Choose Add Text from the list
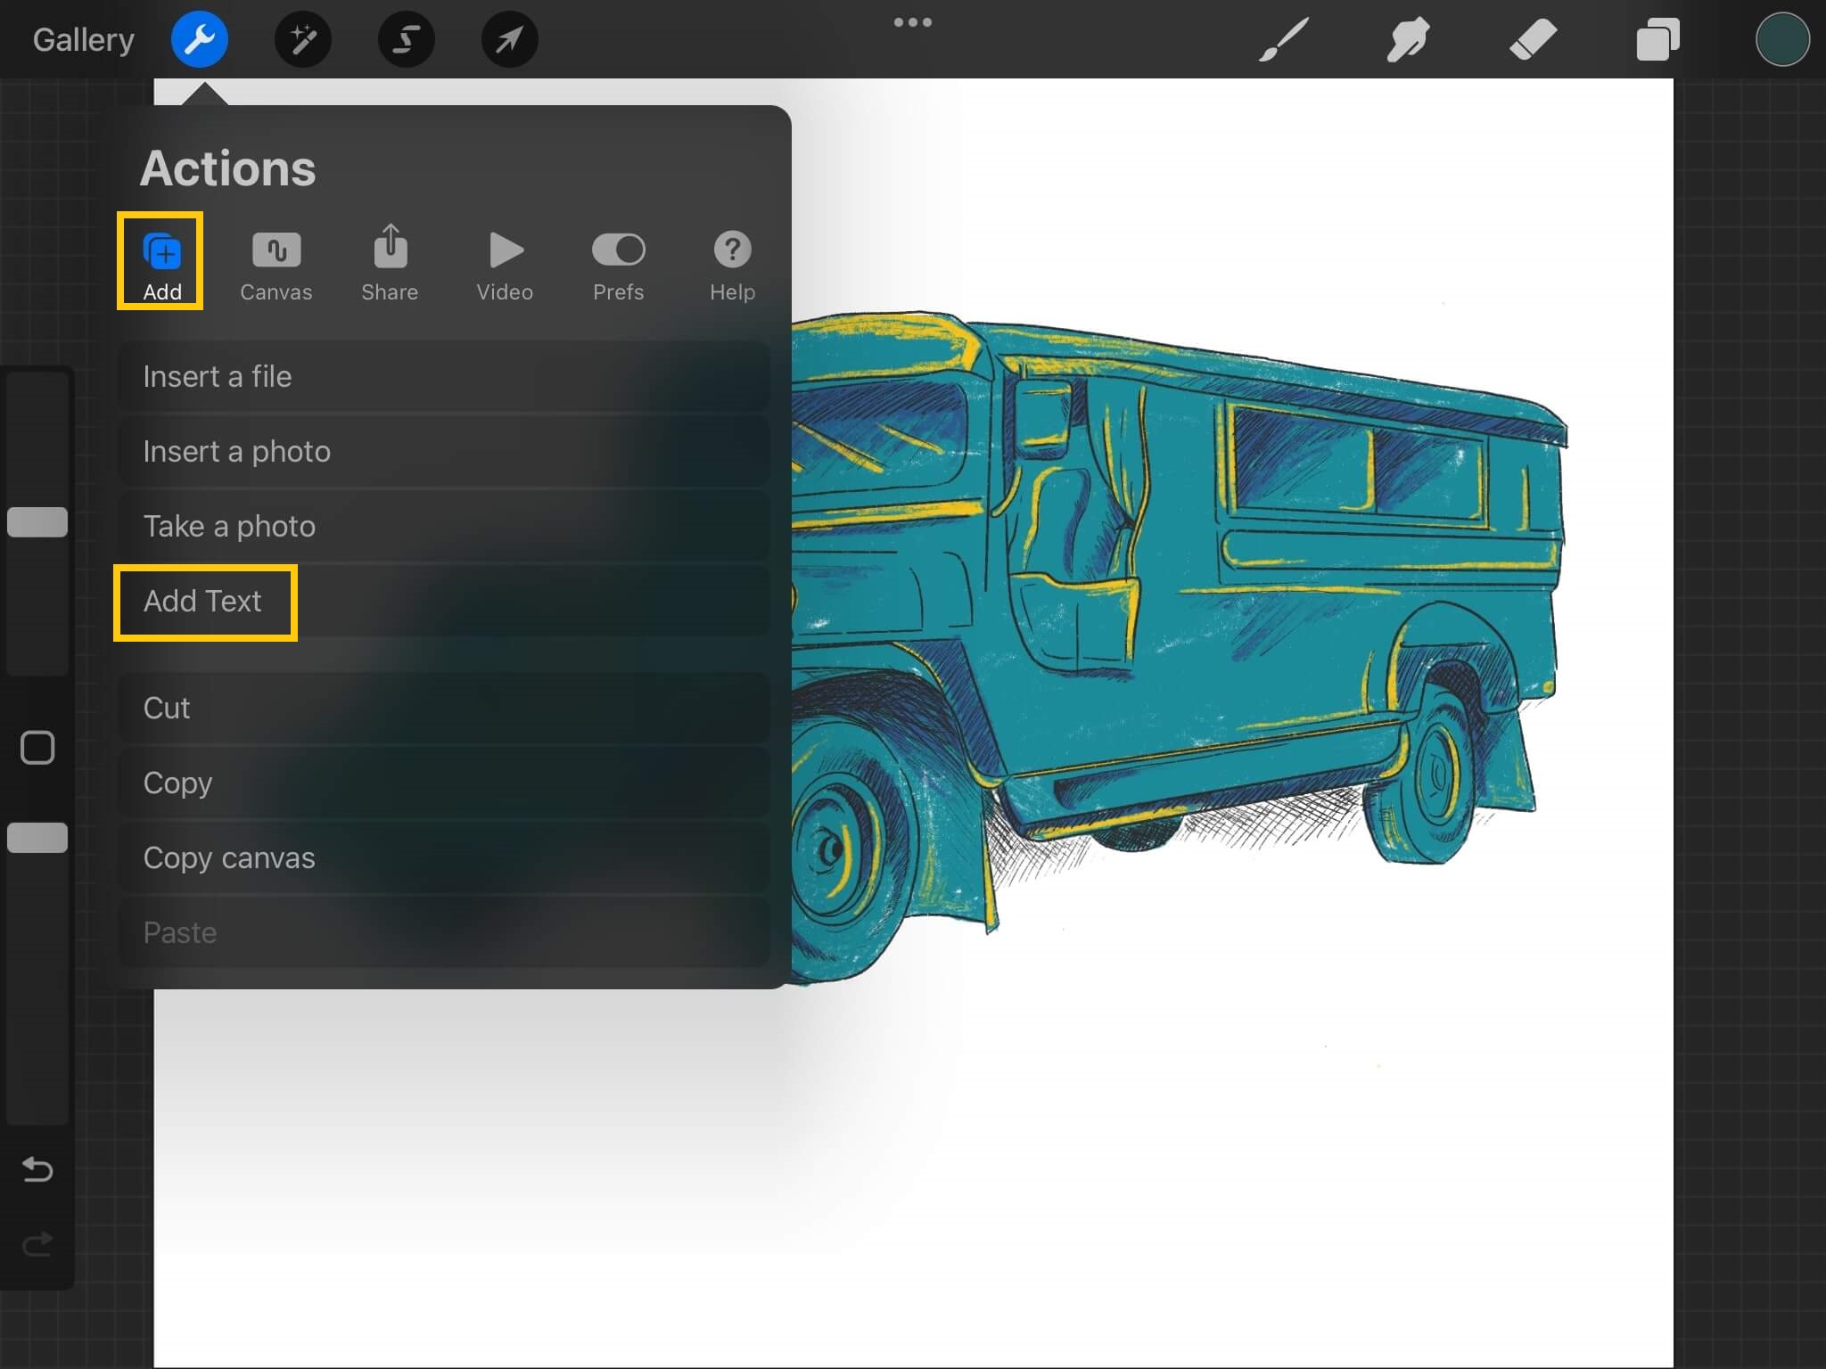Screen dimensions: 1826x1369 click(203, 602)
